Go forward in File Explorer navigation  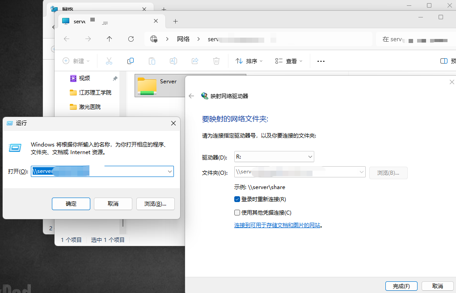88,39
